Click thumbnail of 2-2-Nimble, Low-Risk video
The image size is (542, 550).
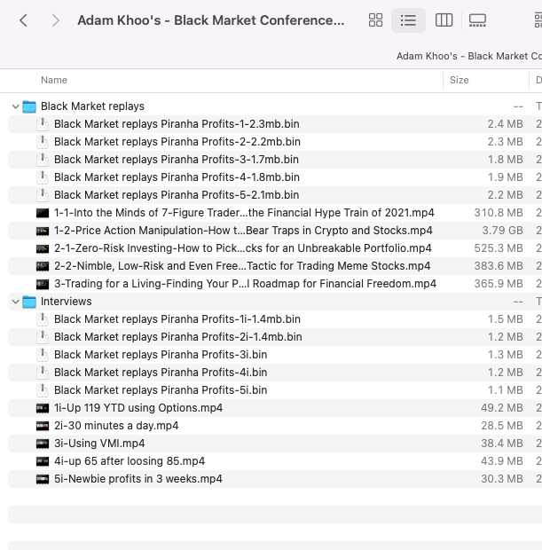[43, 266]
